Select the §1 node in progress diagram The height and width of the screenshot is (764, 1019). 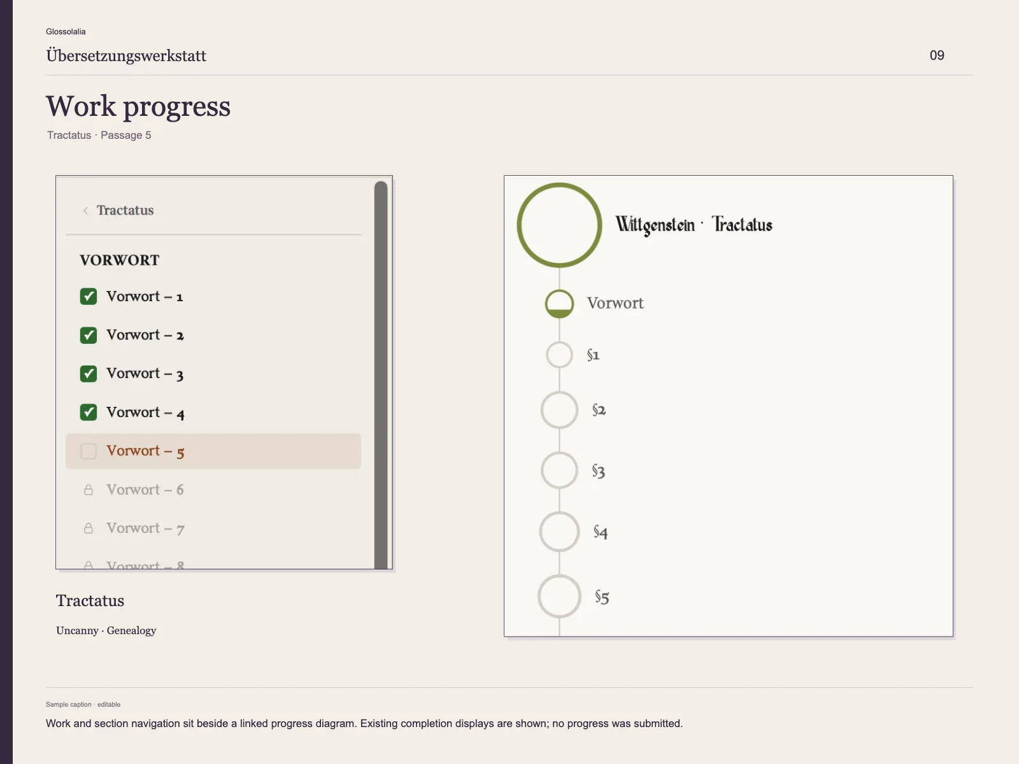559,355
